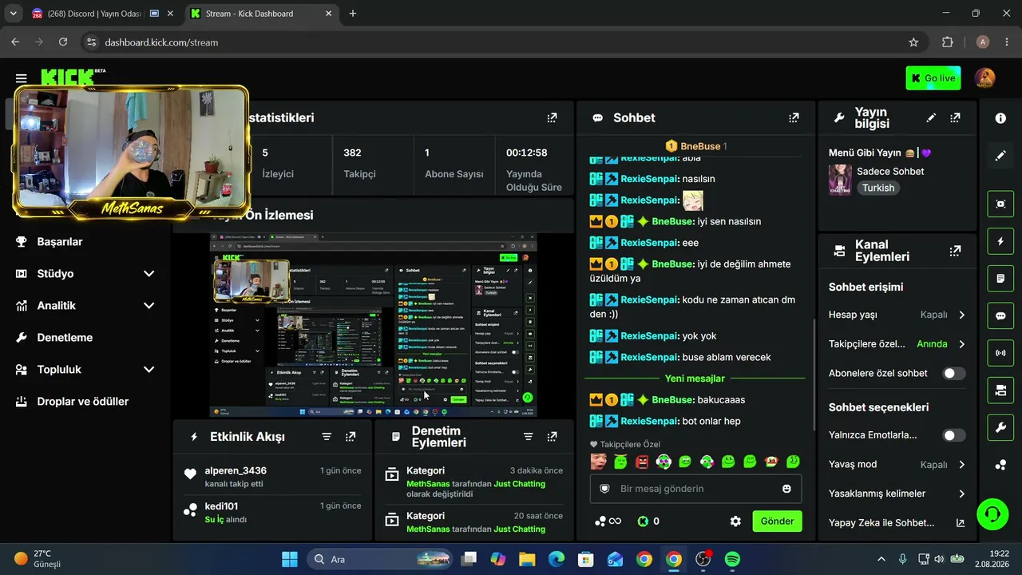This screenshot has width=1022, height=575.
Task: Pop out the Denetim Eylemleri panel
Action: pyautogui.click(x=552, y=437)
